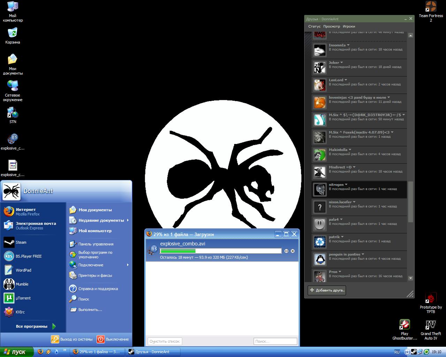Open Team Fortress 2 desktop shortcut
Image resolution: width=446 pixels, height=357 pixels.
tap(431, 12)
